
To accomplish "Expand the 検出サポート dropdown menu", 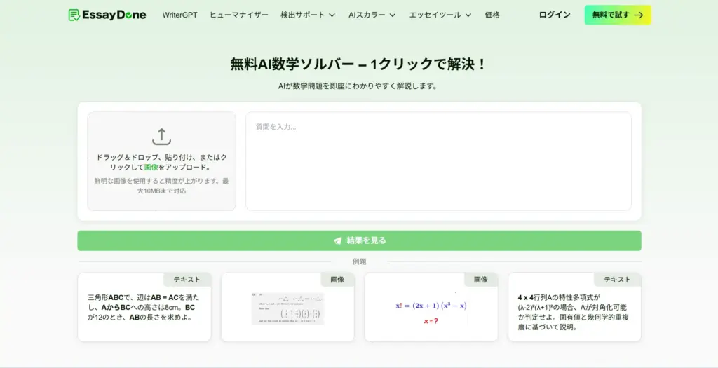I will [x=307, y=15].
